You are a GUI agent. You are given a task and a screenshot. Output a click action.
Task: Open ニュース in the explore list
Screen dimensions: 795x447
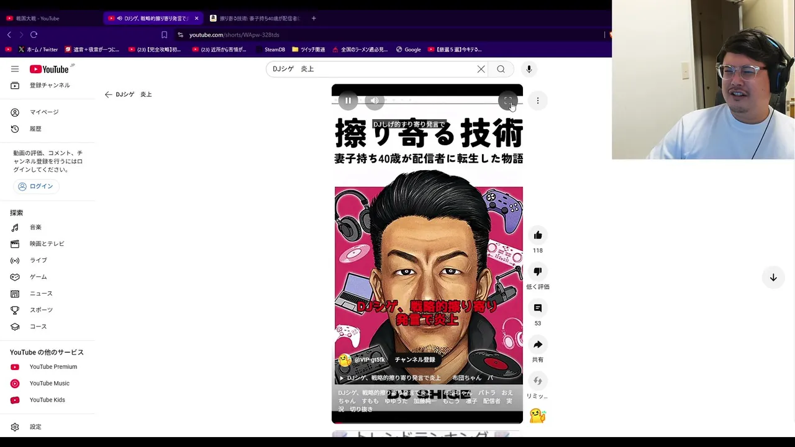point(47,294)
